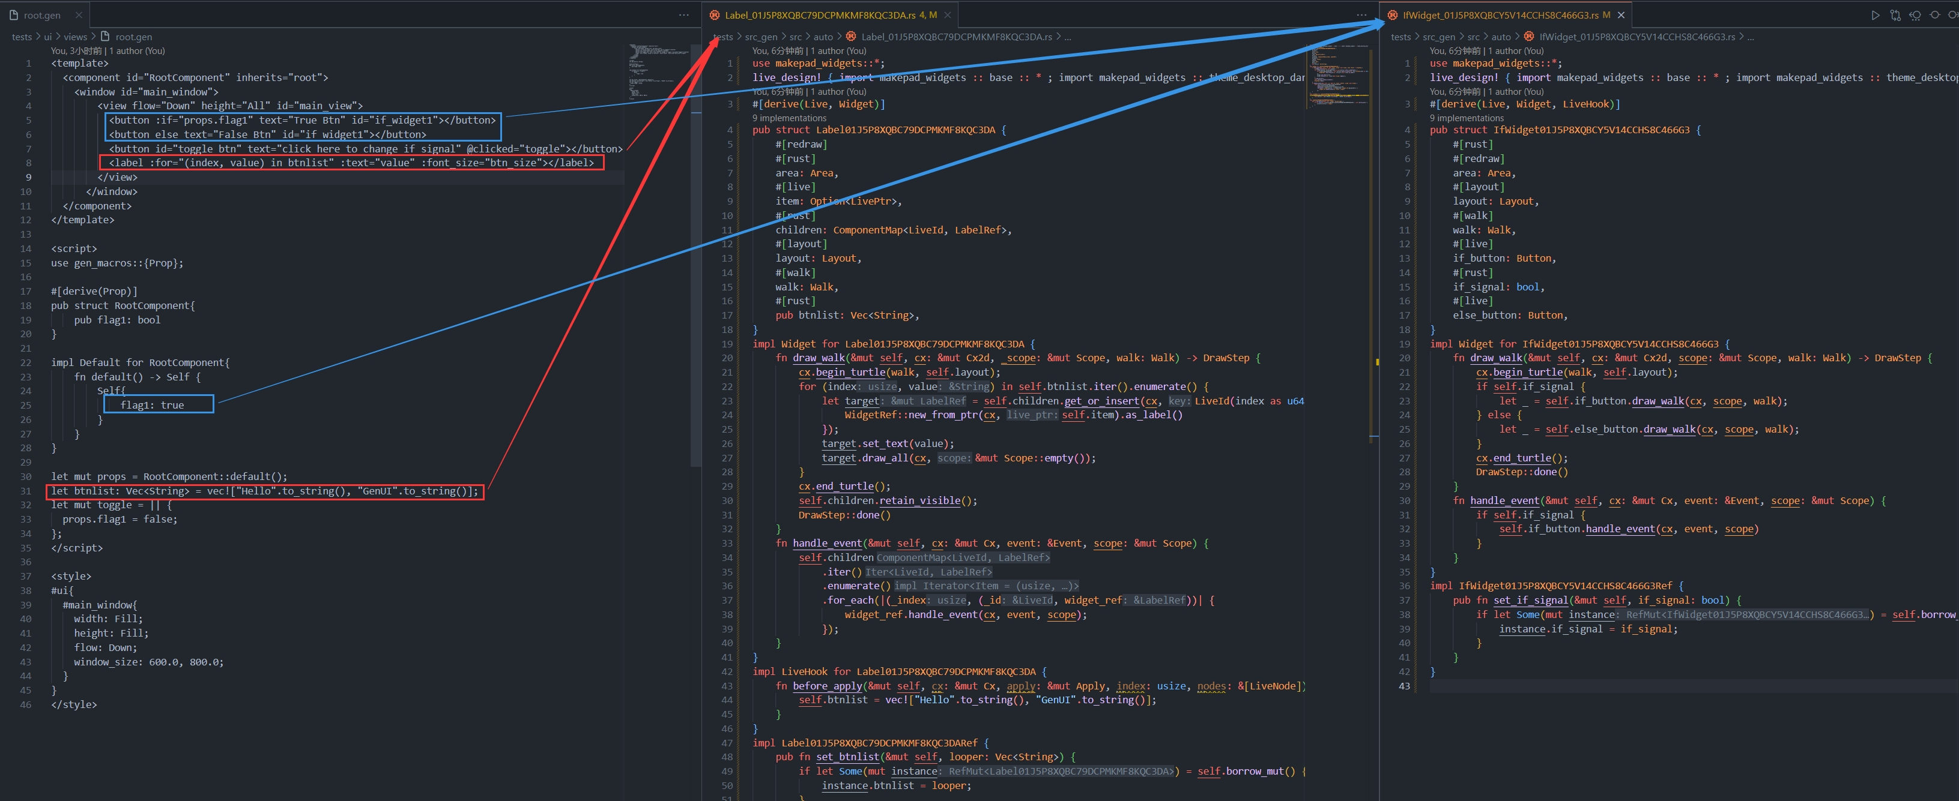Close the root.gen tab
1959x801 pixels.
[x=78, y=15]
